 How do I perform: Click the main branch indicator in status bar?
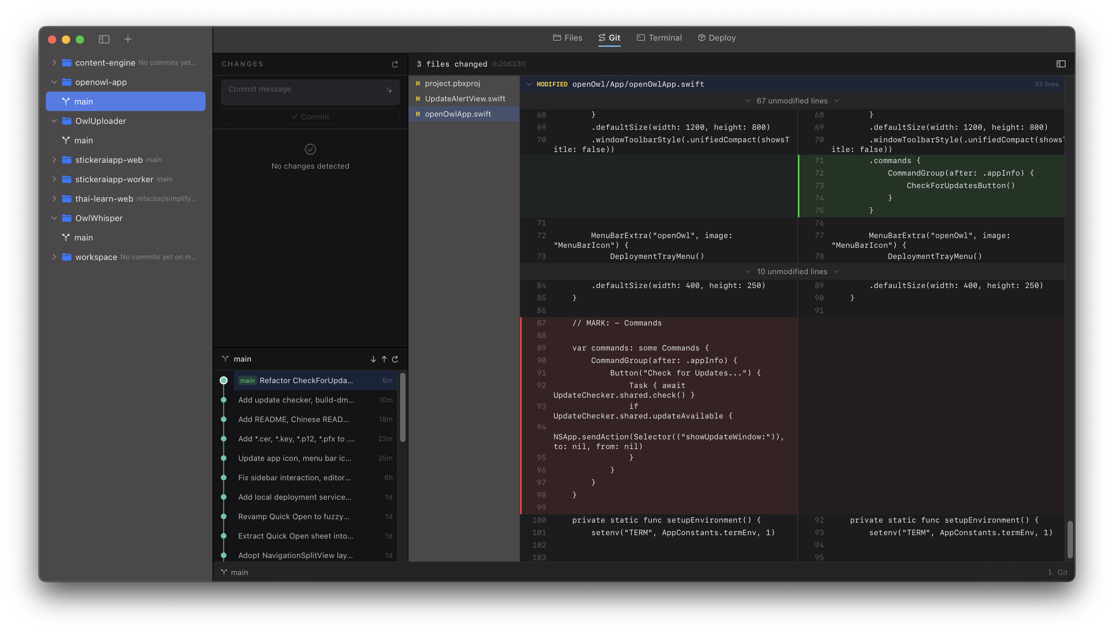coord(234,573)
